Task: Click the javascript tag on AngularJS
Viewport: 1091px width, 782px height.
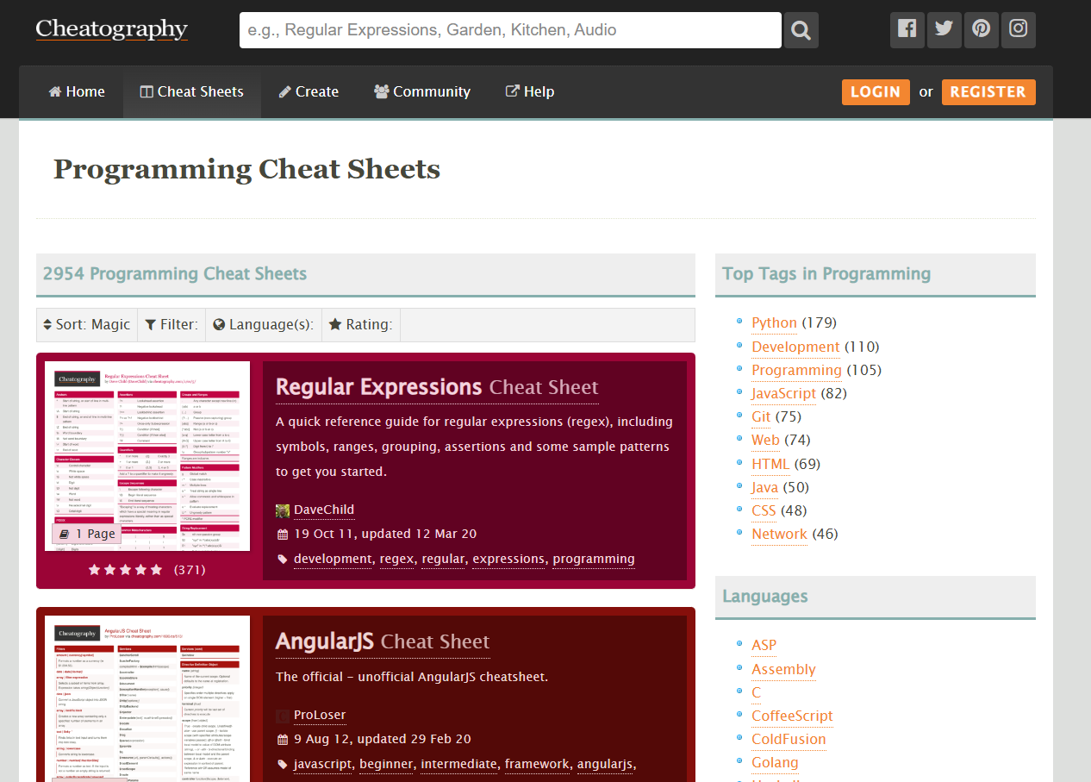Action: [x=323, y=764]
